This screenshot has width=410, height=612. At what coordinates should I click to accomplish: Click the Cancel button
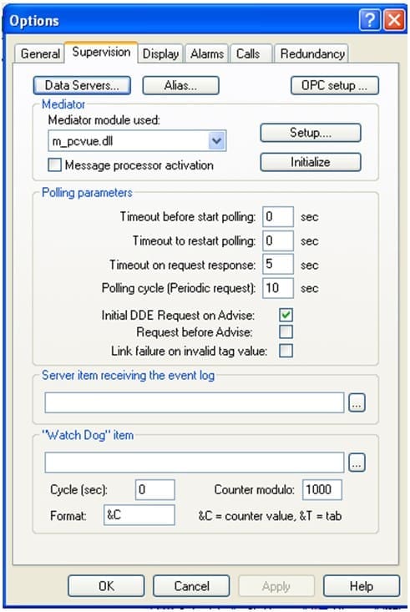pos(191,586)
